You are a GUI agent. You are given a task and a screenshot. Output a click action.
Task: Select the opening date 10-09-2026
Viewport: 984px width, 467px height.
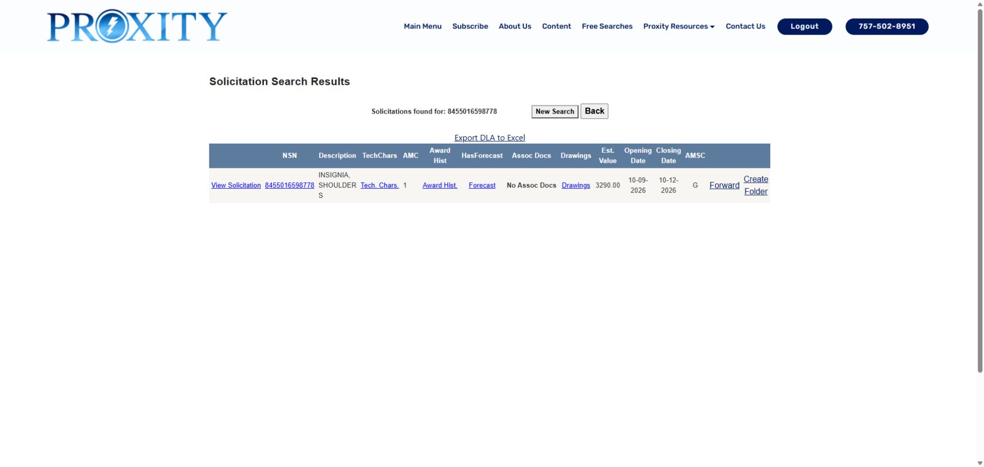click(x=638, y=185)
